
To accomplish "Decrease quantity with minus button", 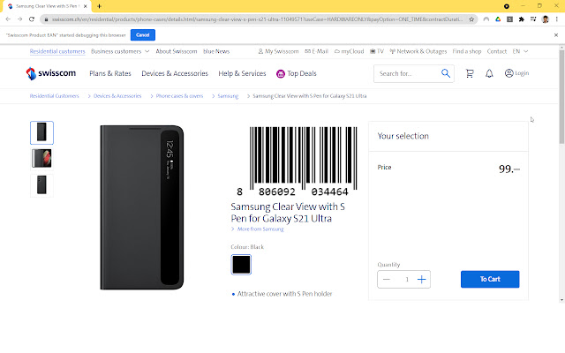I will tap(387, 280).
